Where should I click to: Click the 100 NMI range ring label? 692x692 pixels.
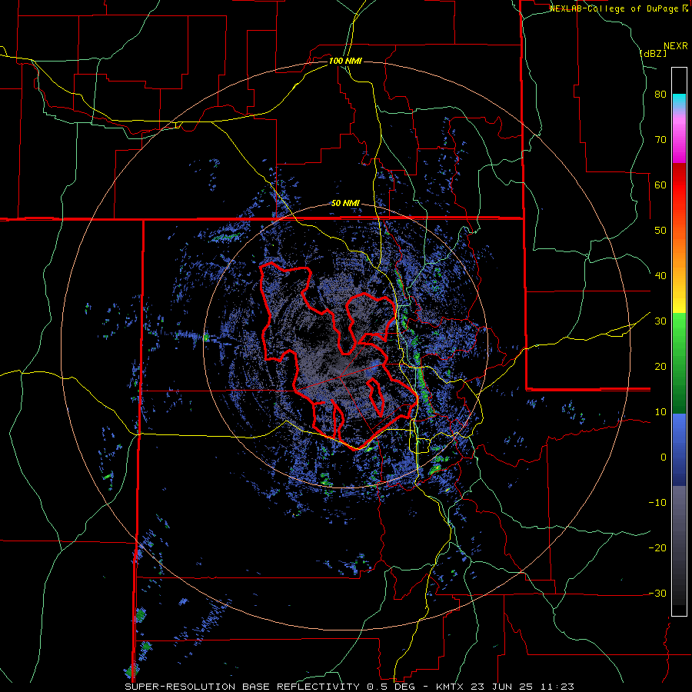[x=345, y=61]
